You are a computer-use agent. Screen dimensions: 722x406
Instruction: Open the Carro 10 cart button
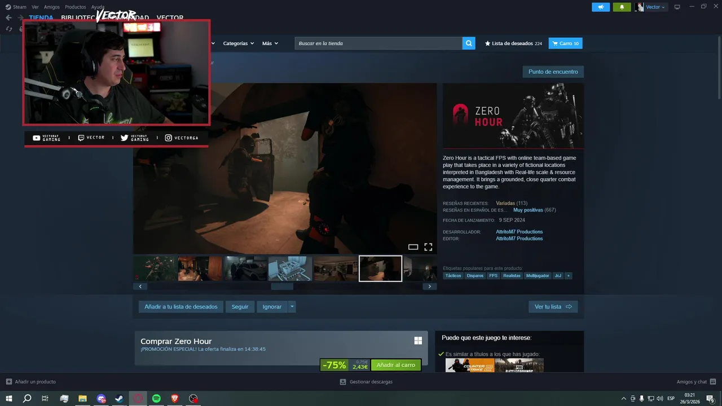(x=565, y=43)
